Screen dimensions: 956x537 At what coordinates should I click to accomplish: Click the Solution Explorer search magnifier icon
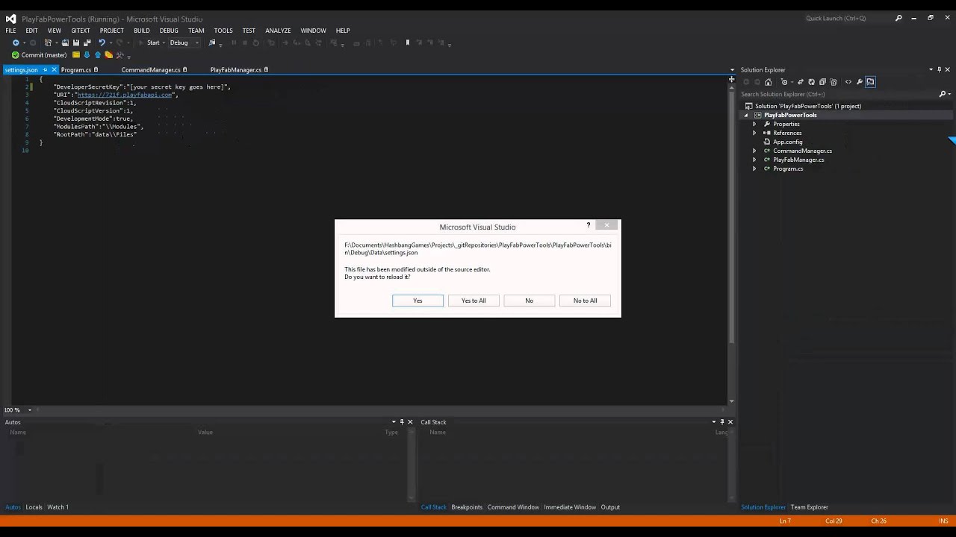(943, 94)
